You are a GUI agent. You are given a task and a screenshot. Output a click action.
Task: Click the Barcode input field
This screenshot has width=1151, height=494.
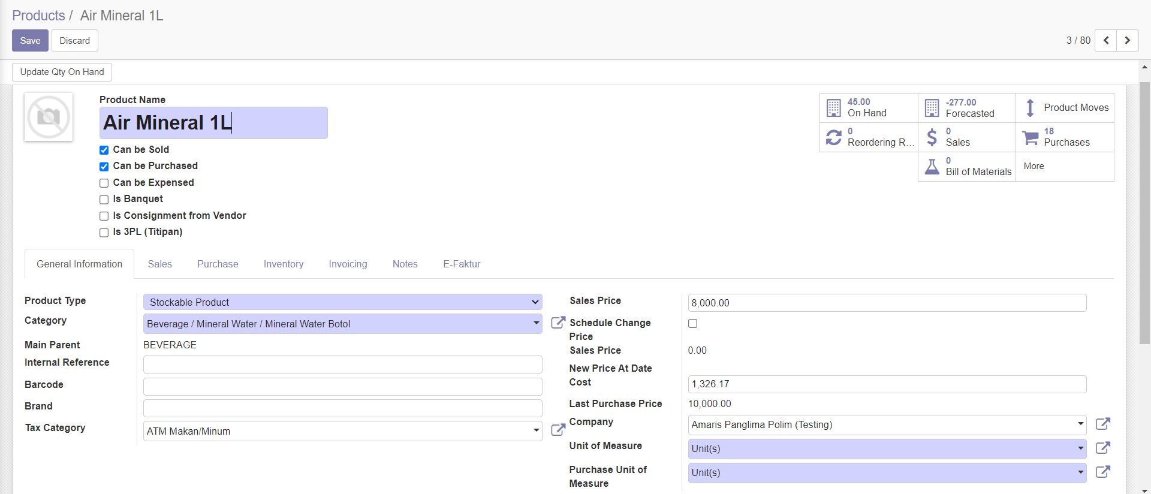pyautogui.click(x=342, y=386)
